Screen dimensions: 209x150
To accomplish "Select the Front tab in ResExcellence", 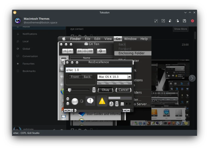I will 75,77.
